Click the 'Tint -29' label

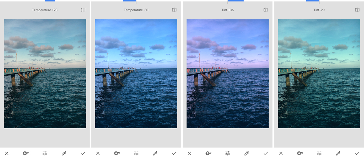[x=319, y=10]
